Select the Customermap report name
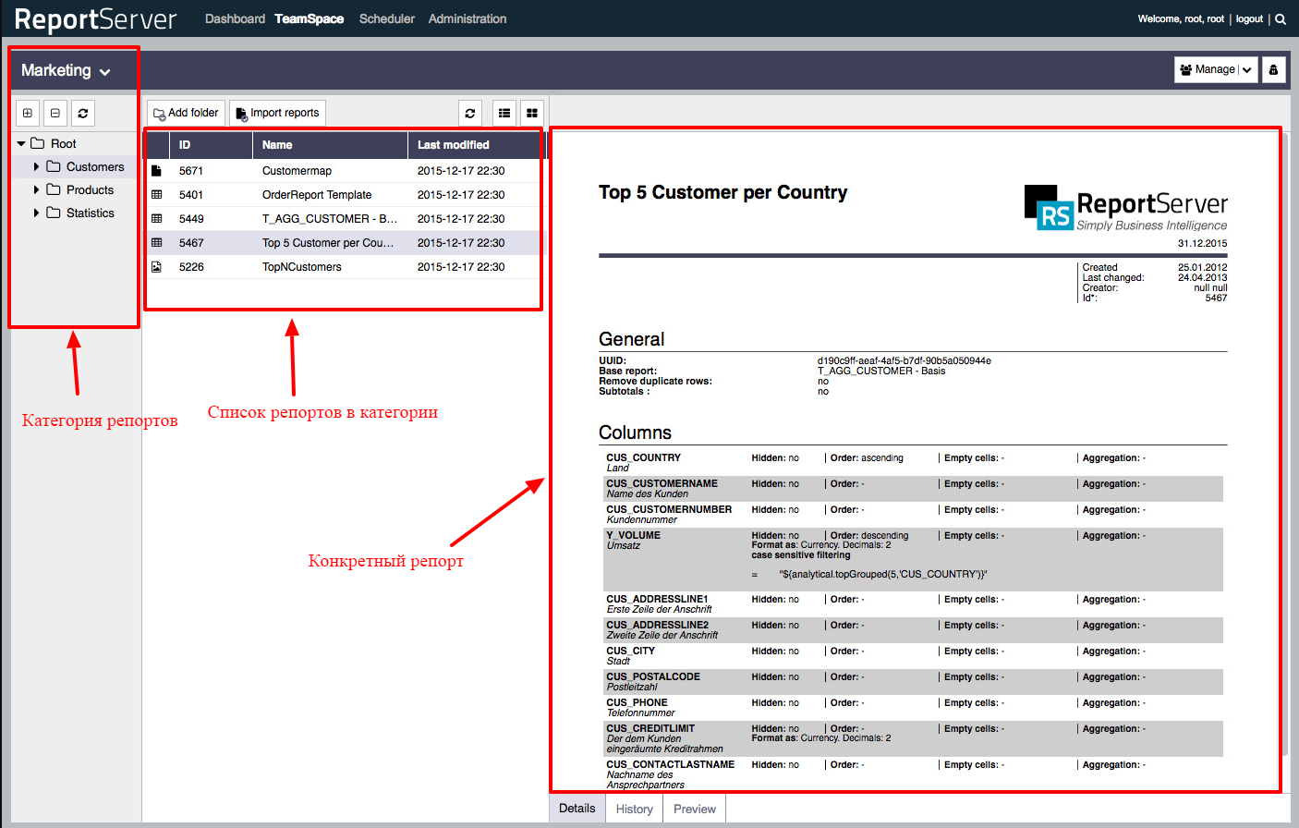The height and width of the screenshot is (828, 1299). click(x=297, y=171)
